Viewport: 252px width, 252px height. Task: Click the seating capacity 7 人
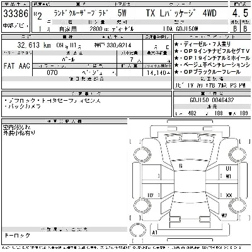(x=135, y=60)
